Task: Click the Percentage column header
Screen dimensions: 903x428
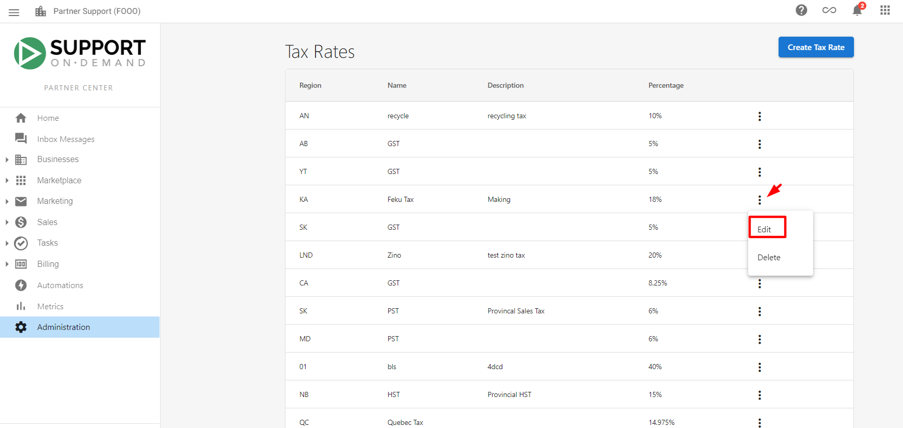Action: [x=666, y=86]
